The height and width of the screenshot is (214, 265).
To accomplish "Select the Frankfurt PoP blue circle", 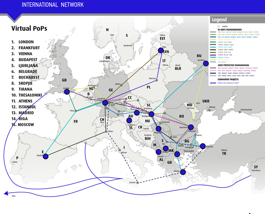I will (x=105, y=103).
